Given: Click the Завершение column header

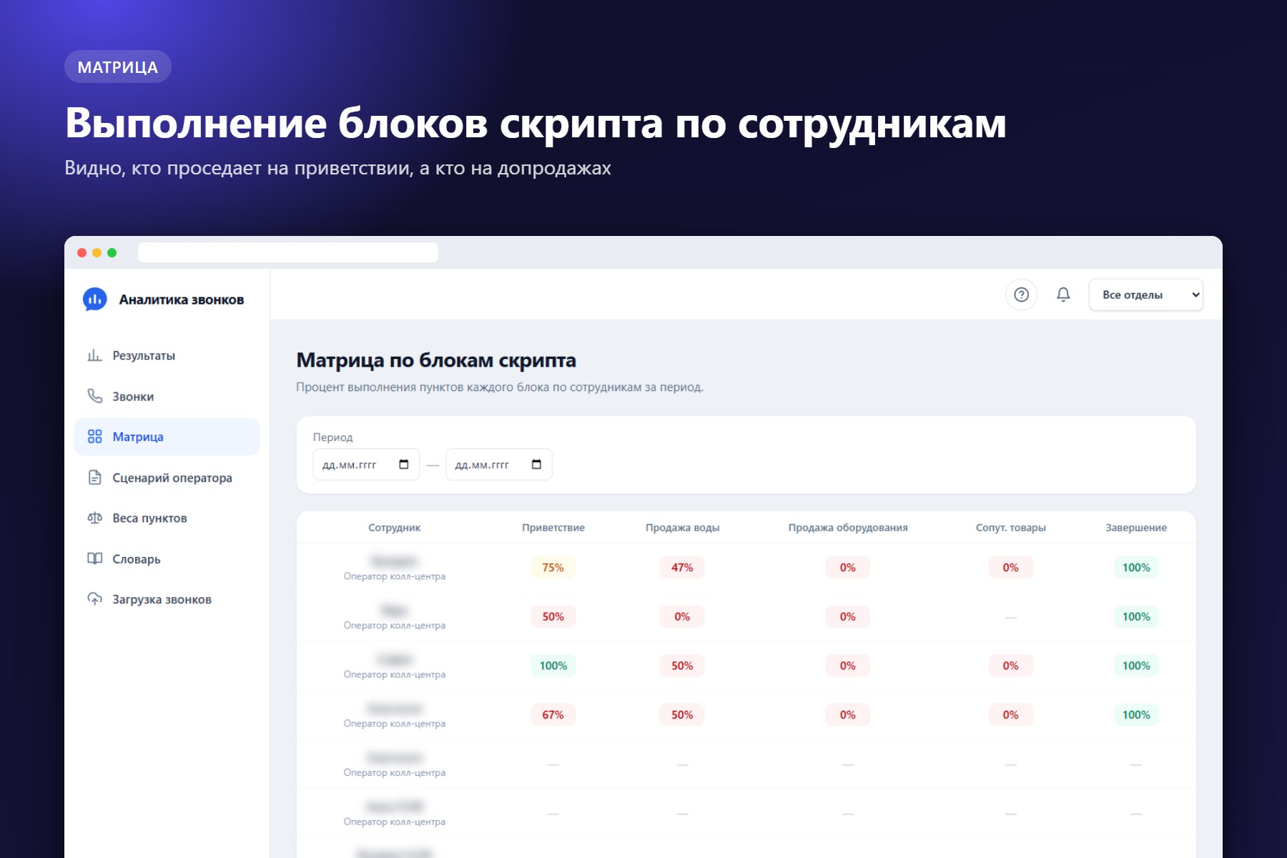Looking at the screenshot, I should click(x=1136, y=528).
